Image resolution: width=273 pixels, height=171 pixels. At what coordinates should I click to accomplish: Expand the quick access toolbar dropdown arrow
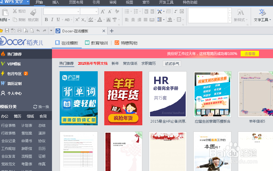point(51,31)
